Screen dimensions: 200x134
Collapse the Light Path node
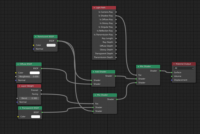[94, 8]
